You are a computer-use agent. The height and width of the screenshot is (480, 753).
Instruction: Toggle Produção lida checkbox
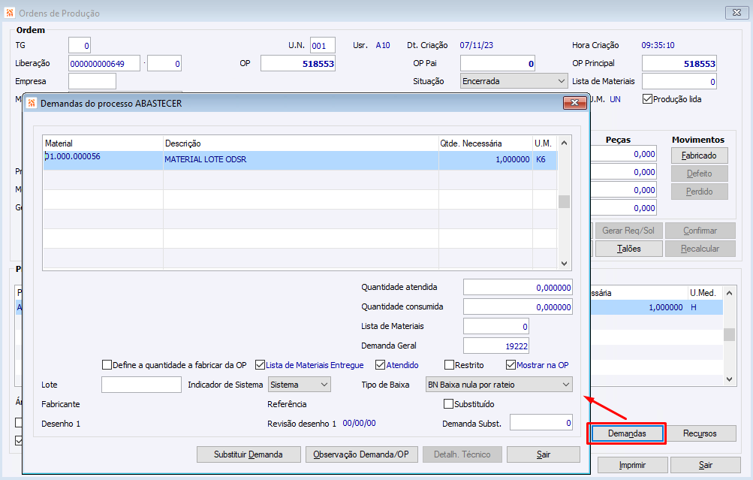click(x=647, y=99)
